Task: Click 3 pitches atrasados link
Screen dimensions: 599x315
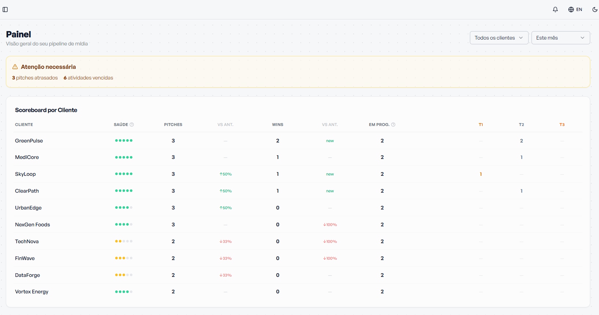Action: 35,78
